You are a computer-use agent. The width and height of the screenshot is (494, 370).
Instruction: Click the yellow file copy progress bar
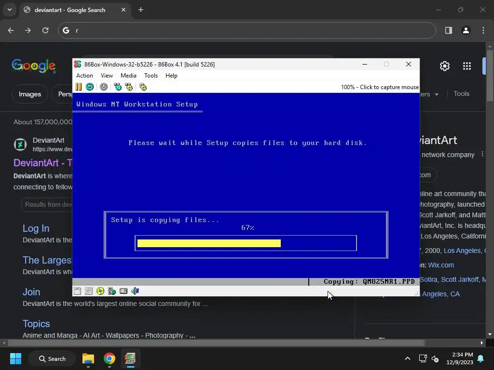coord(209,243)
